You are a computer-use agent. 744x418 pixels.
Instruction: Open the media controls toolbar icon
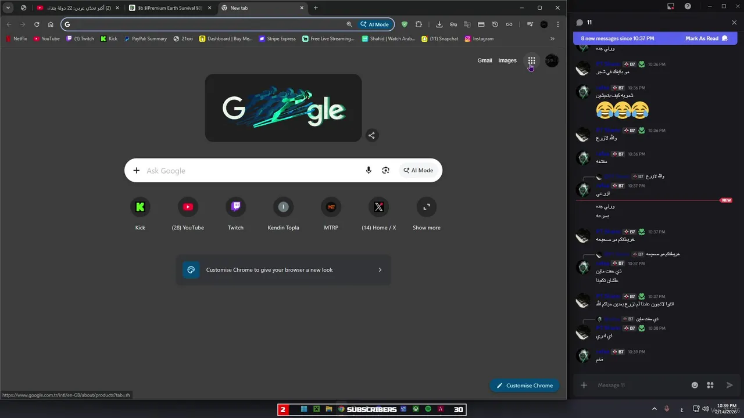coord(530,24)
